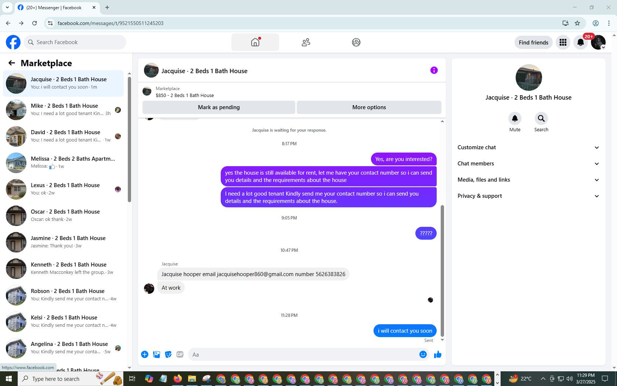Click the '?????' sent message bubble
The image size is (617, 386).
(x=426, y=233)
